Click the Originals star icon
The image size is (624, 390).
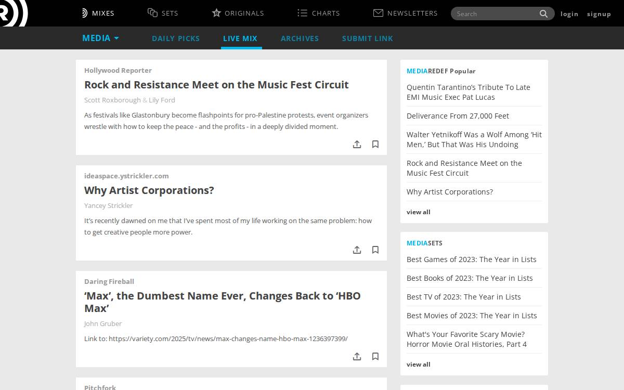coord(216,12)
